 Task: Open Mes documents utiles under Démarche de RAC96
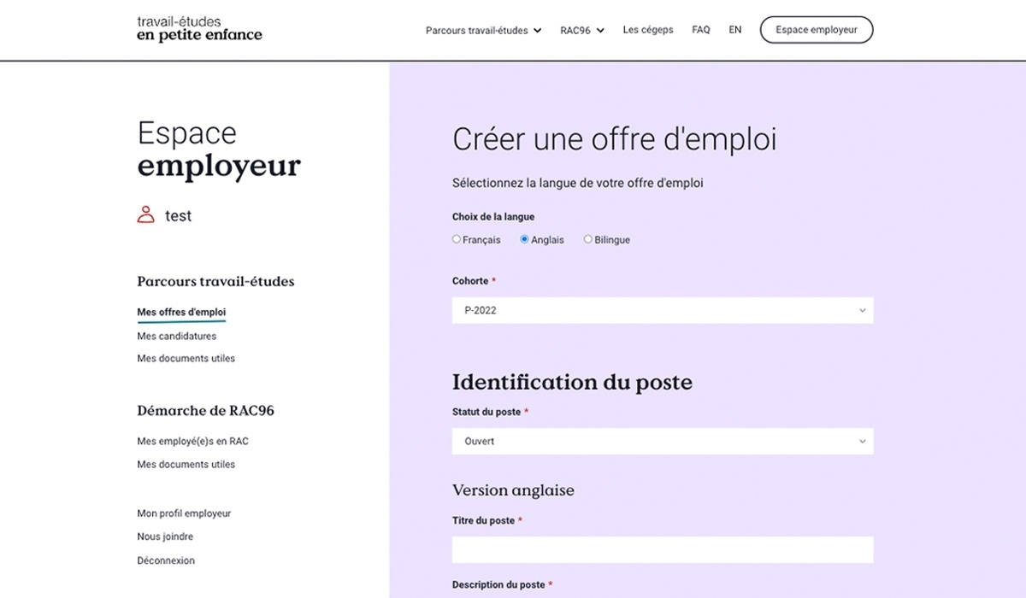[186, 465]
